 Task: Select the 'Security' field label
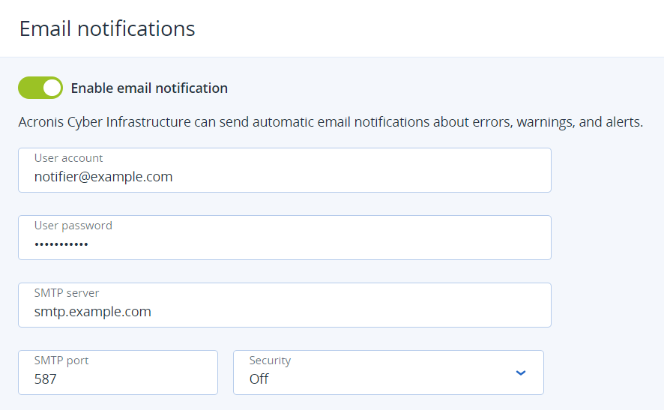tap(271, 361)
